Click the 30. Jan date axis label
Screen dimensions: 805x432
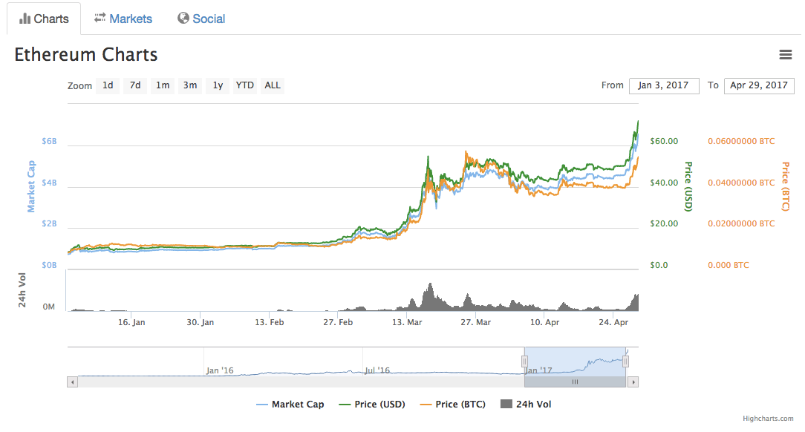coord(201,322)
